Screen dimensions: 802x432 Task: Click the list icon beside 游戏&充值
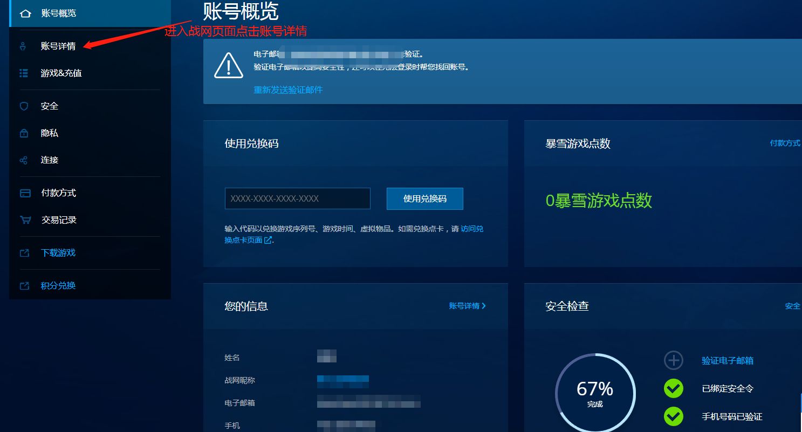click(24, 73)
